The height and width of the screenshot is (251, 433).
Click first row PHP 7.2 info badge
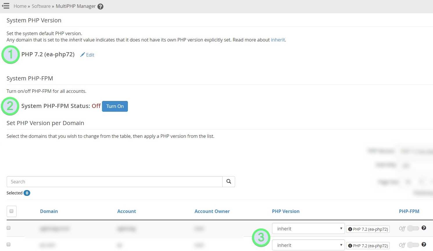point(368,229)
